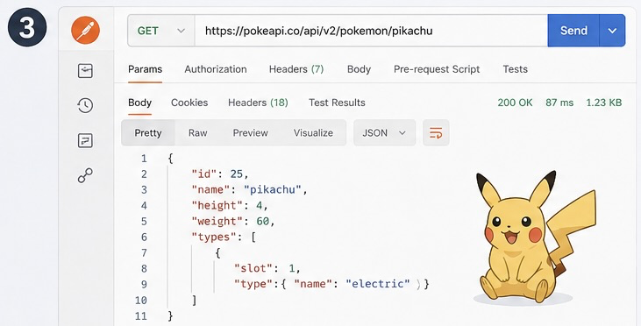The width and height of the screenshot is (641, 326).
Task: Click the "weight": 60 line
Action: pos(233,221)
